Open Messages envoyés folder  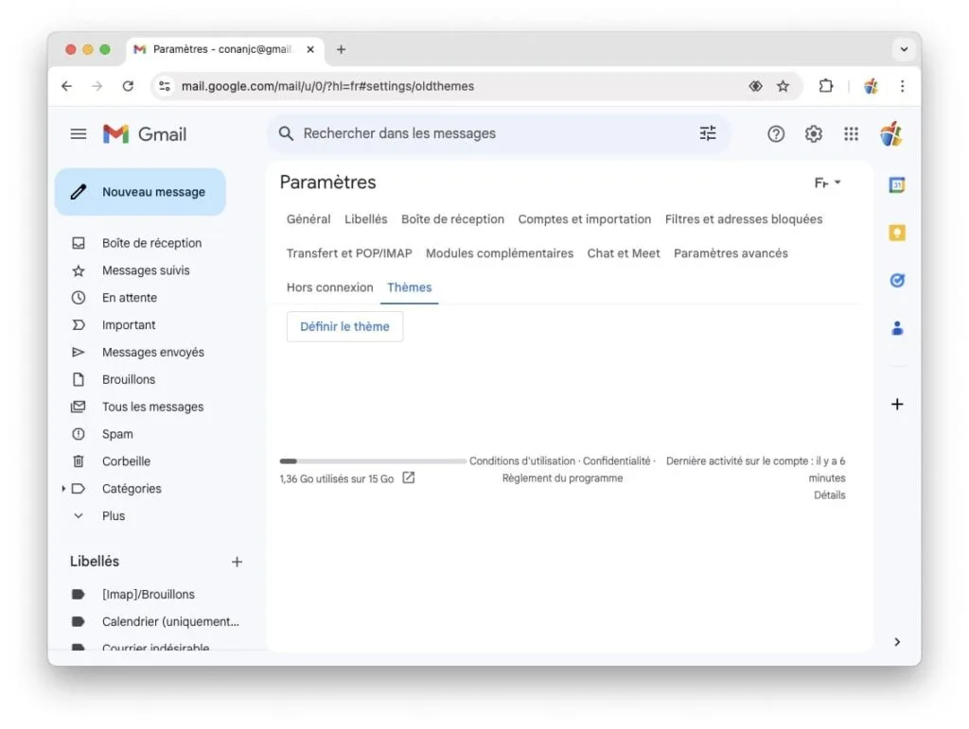click(152, 352)
